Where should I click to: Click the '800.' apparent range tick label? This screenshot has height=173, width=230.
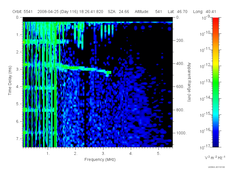pos(180,110)
